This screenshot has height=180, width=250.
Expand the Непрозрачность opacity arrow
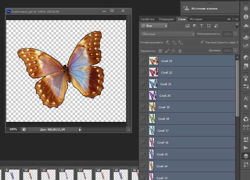[x=236, y=34]
